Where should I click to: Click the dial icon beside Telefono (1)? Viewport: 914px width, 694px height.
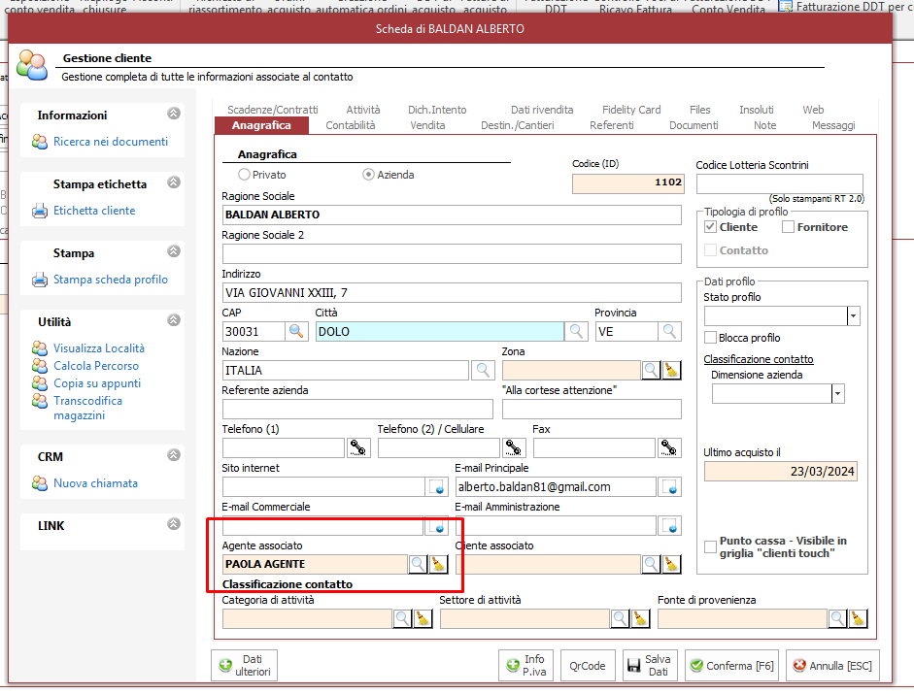358,447
